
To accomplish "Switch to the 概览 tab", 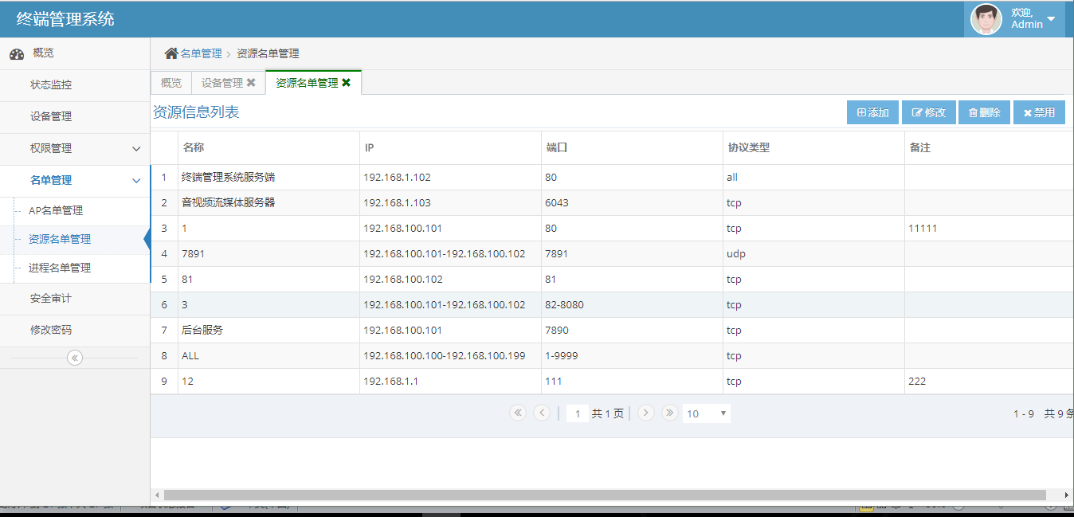I will click(x=171, y=83).
